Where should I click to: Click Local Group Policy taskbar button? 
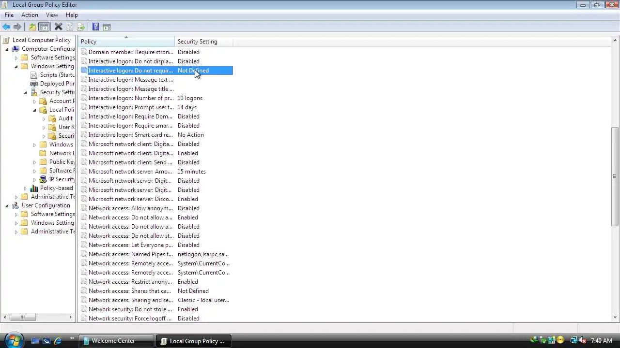193,341
